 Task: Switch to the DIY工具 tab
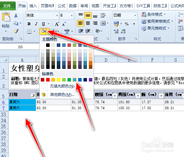tap(143, 6)
